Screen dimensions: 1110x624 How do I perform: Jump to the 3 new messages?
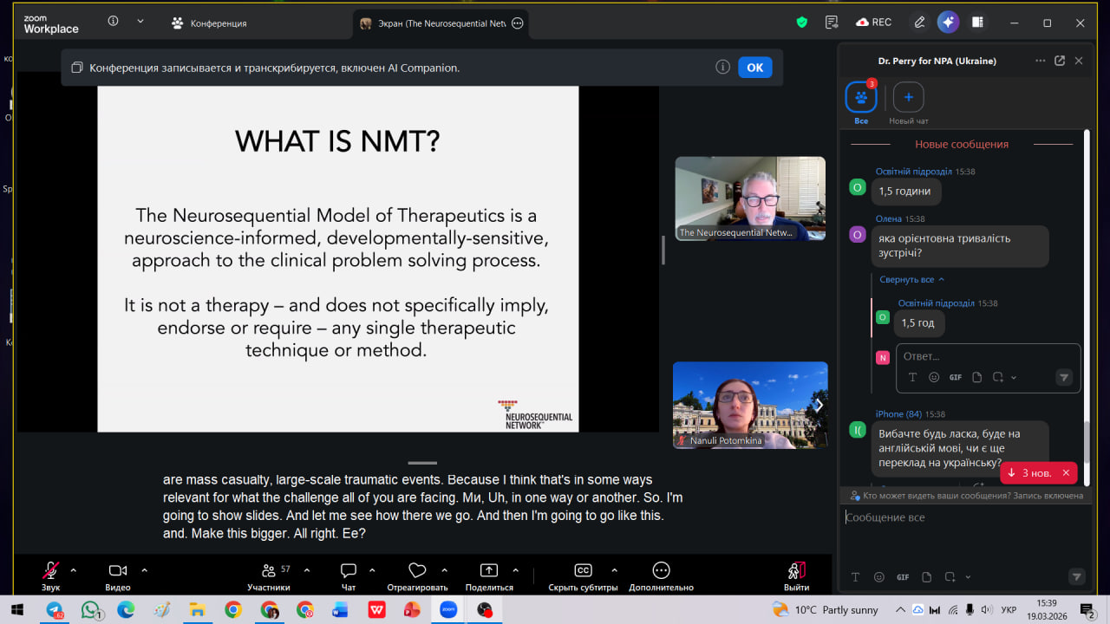click(1029, 473)
